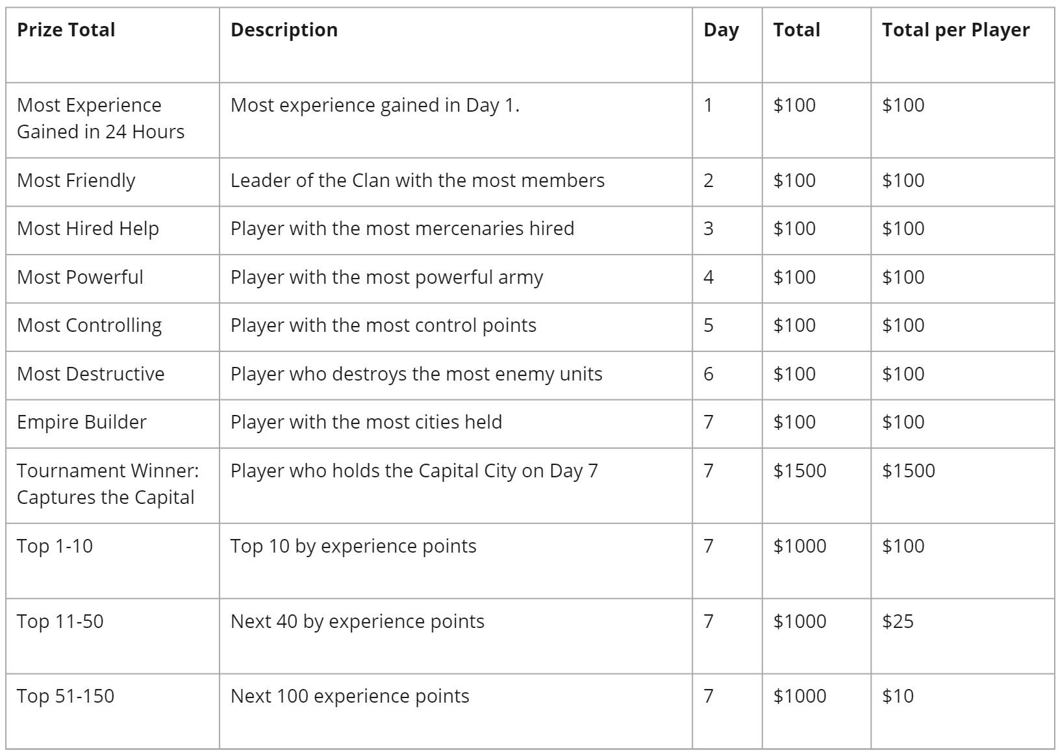The height and width of the screenshot is (752, 1058).
Task: Select the $1500 Total per Player value
Action: [908, 471]
